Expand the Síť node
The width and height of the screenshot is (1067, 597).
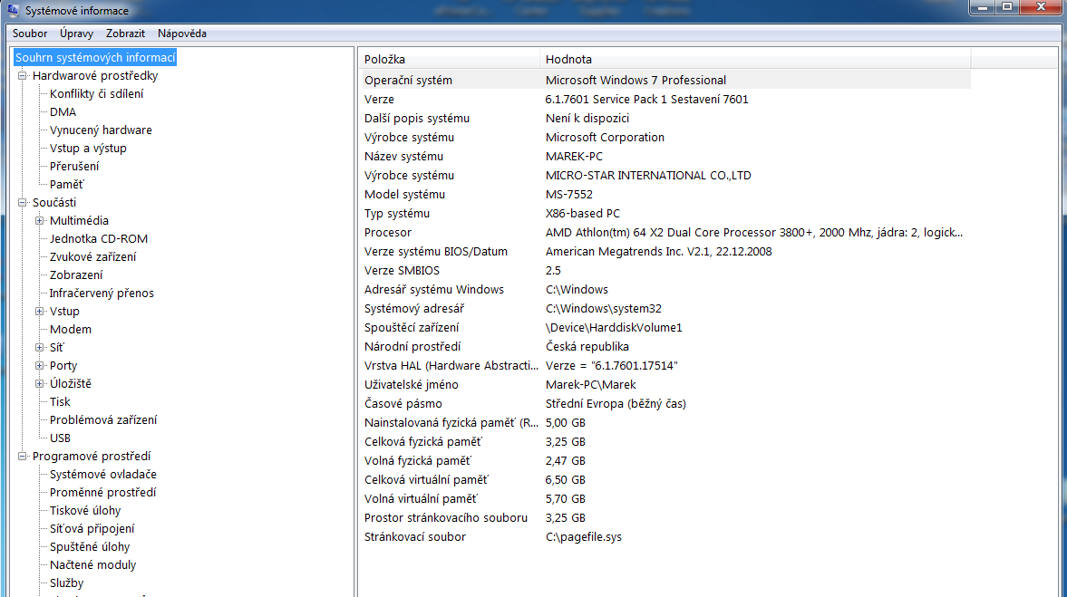(x=40, y=348)
